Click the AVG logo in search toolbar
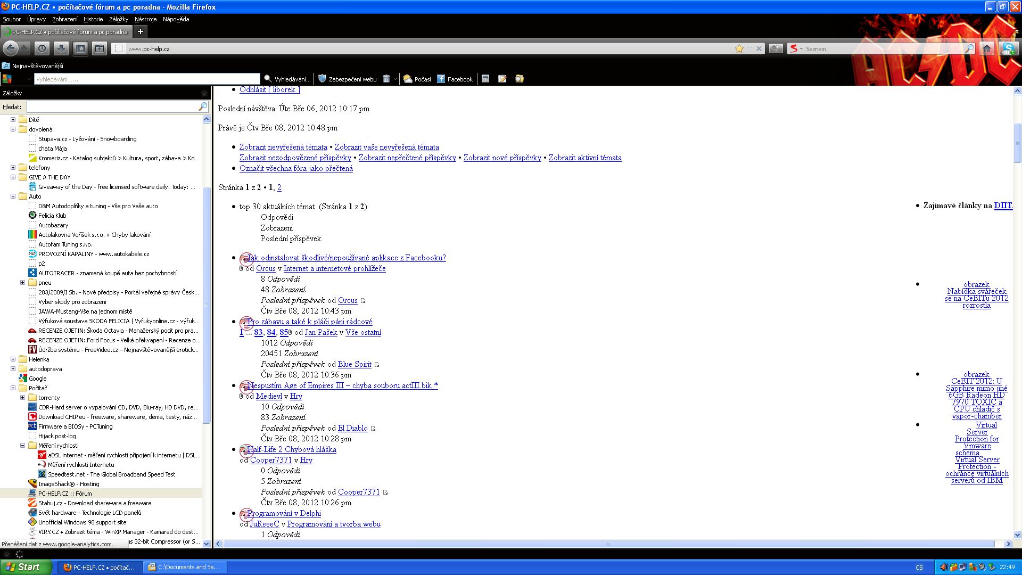Viewport: 1022px width, 575px height. tap(7, 79)
